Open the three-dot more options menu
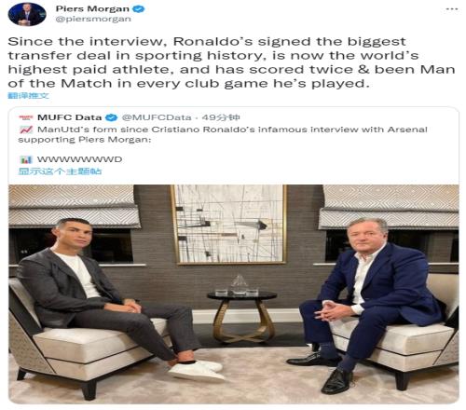The width and height of the screenshot is (466, 410). 451,8
